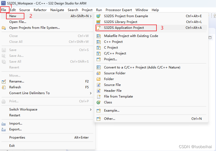Open the Help menu
216x151 pixels.
[155, 10]
